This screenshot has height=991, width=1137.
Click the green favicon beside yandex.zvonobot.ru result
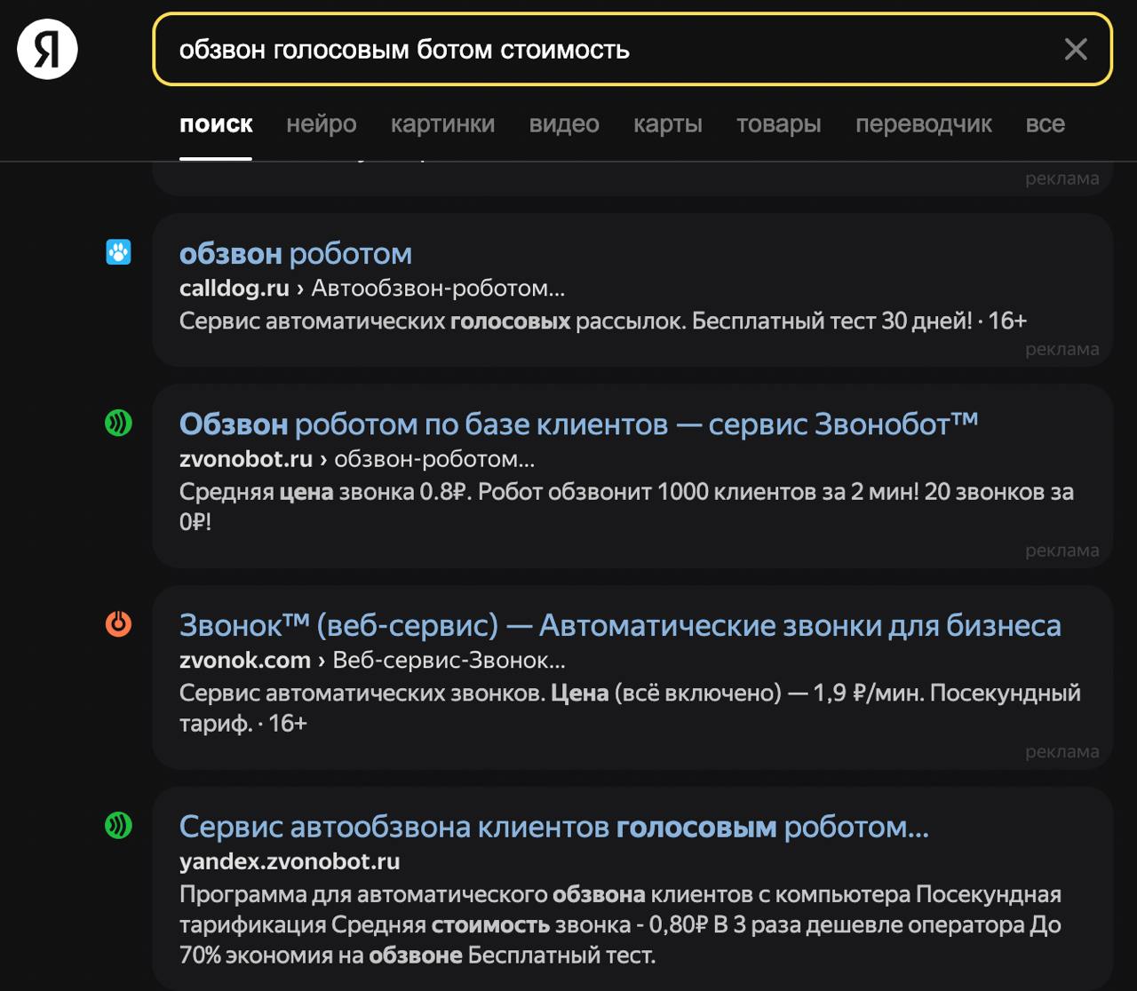click(118, 826)
